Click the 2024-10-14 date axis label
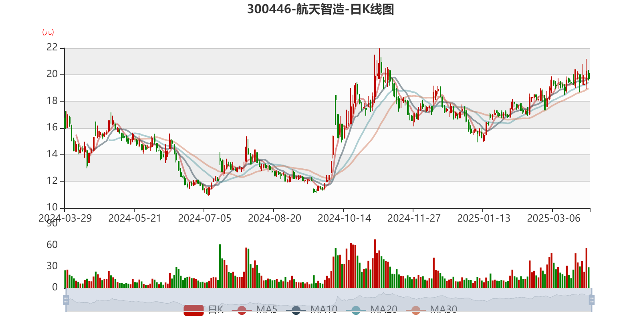This screenshot has height=320, width=641. (x=344, y=218)
